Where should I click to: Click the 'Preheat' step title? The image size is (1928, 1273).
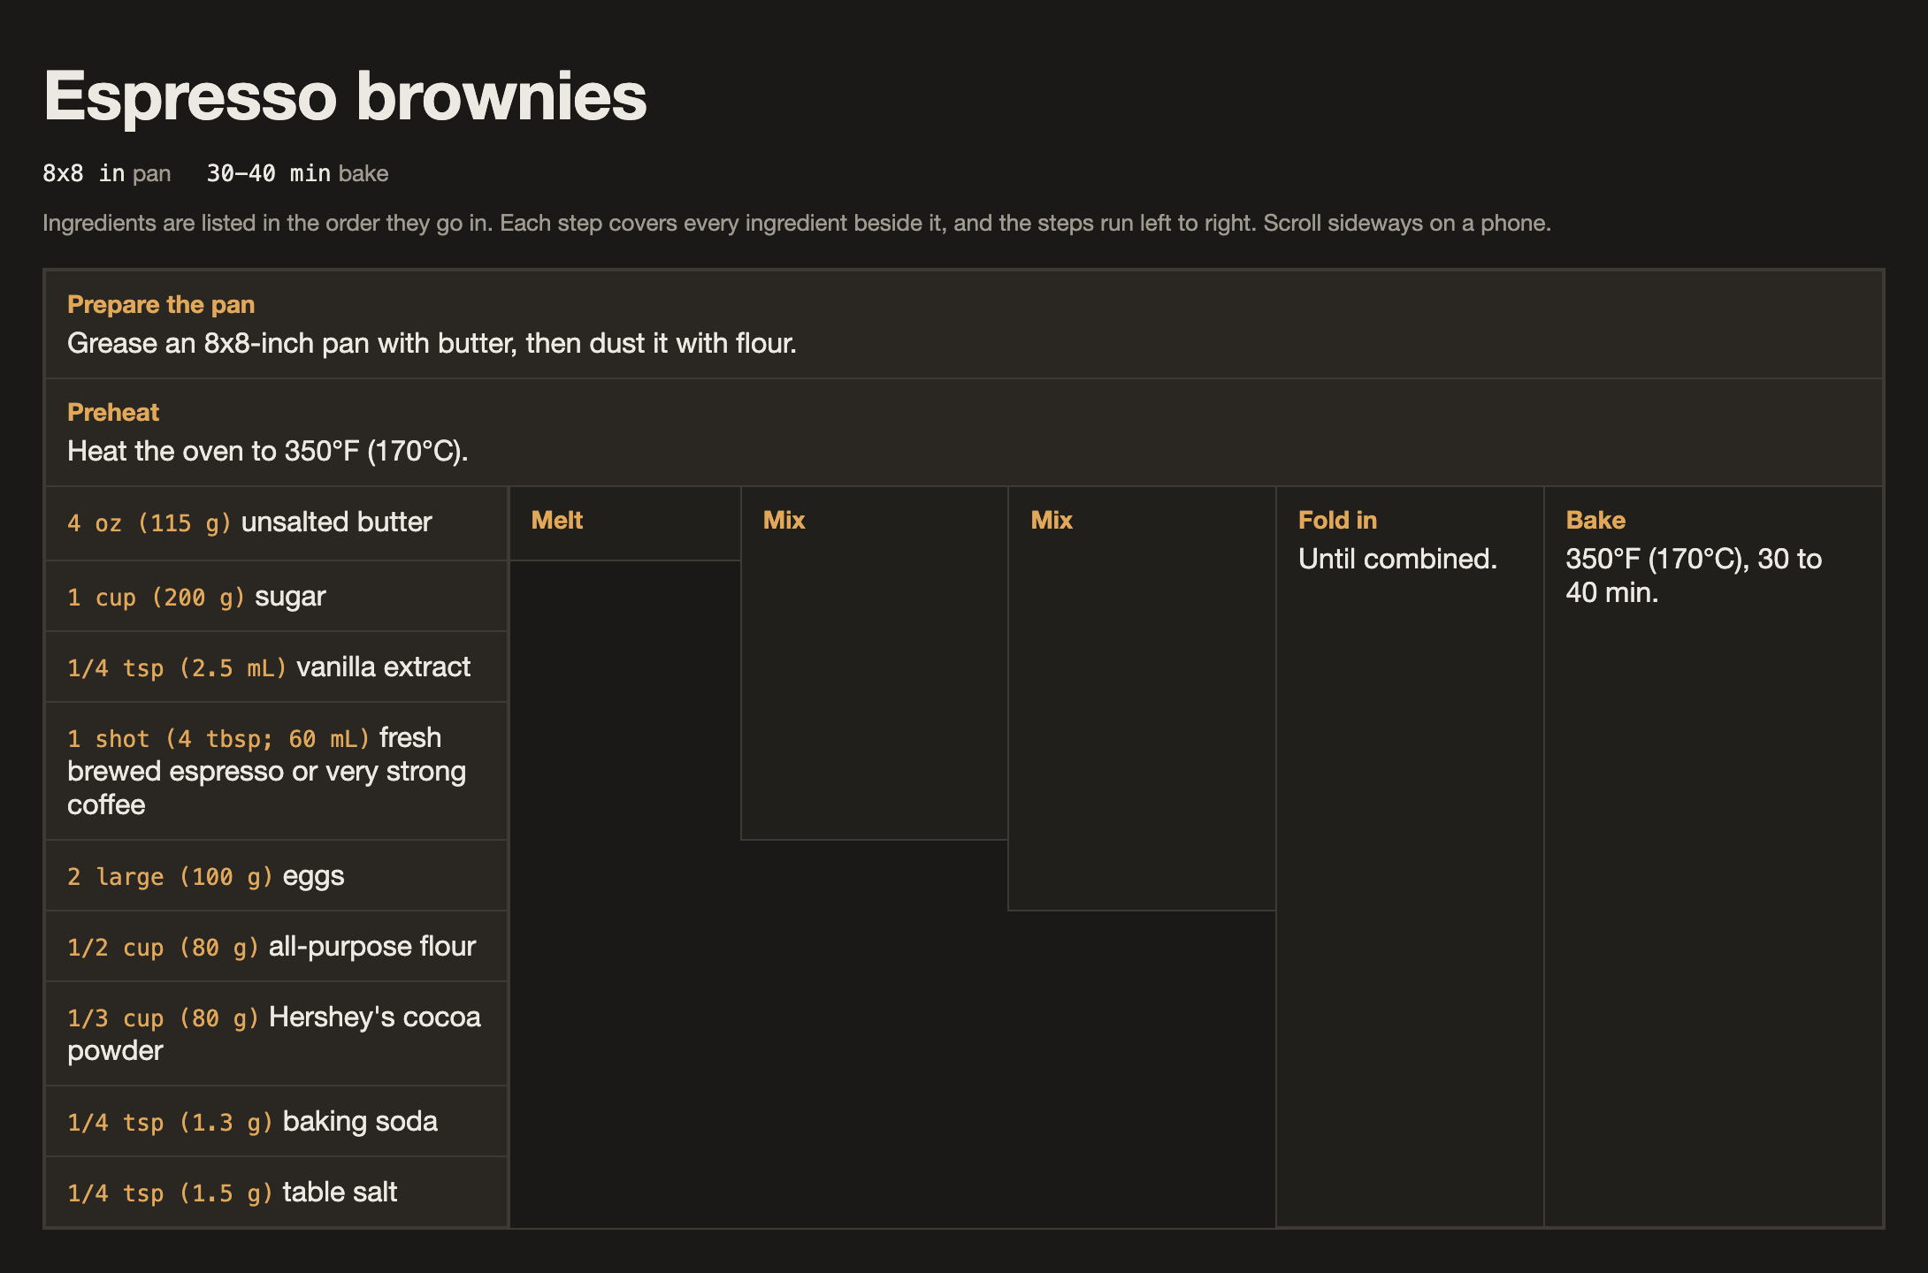pyautogui.click(x=113, y=412)
